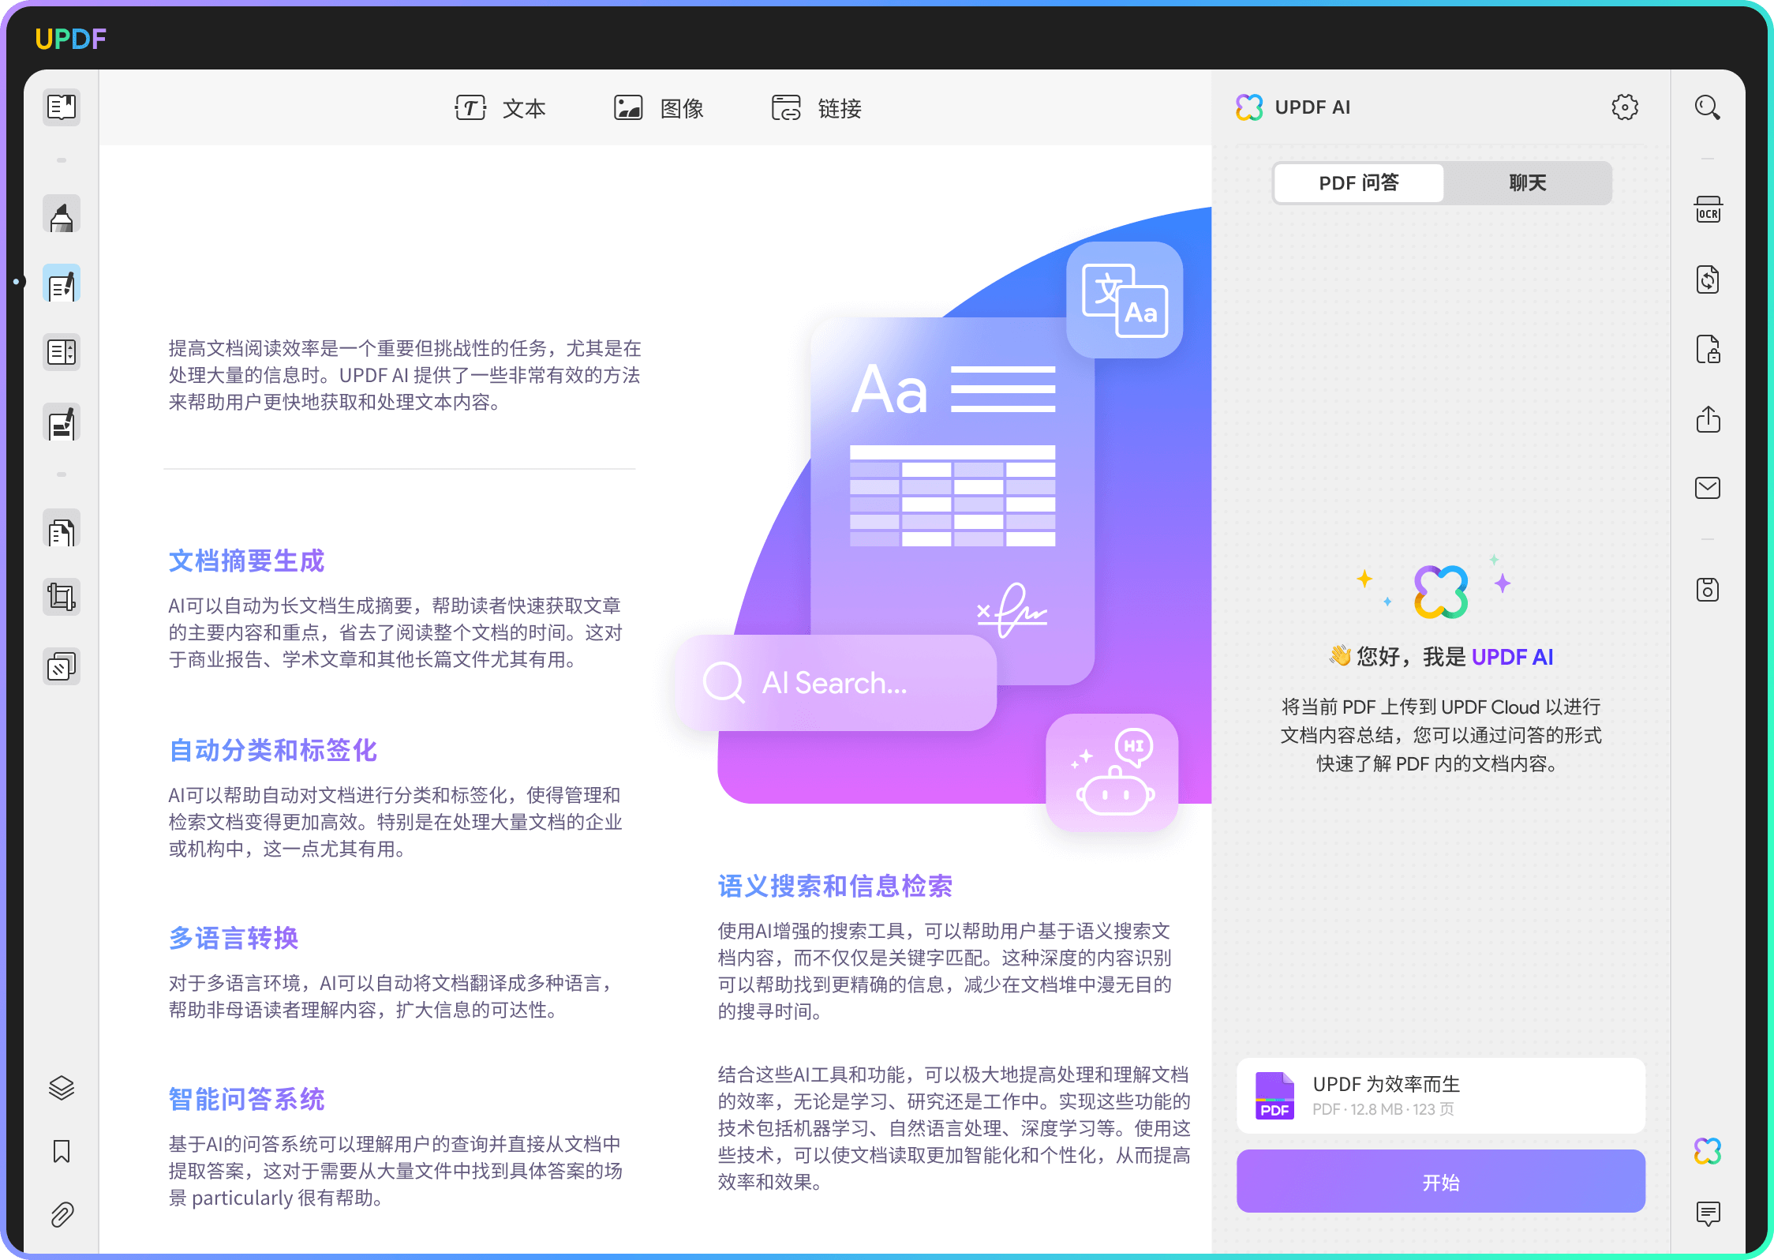Select the PDF 问答 tab

tap(1359, 183)
